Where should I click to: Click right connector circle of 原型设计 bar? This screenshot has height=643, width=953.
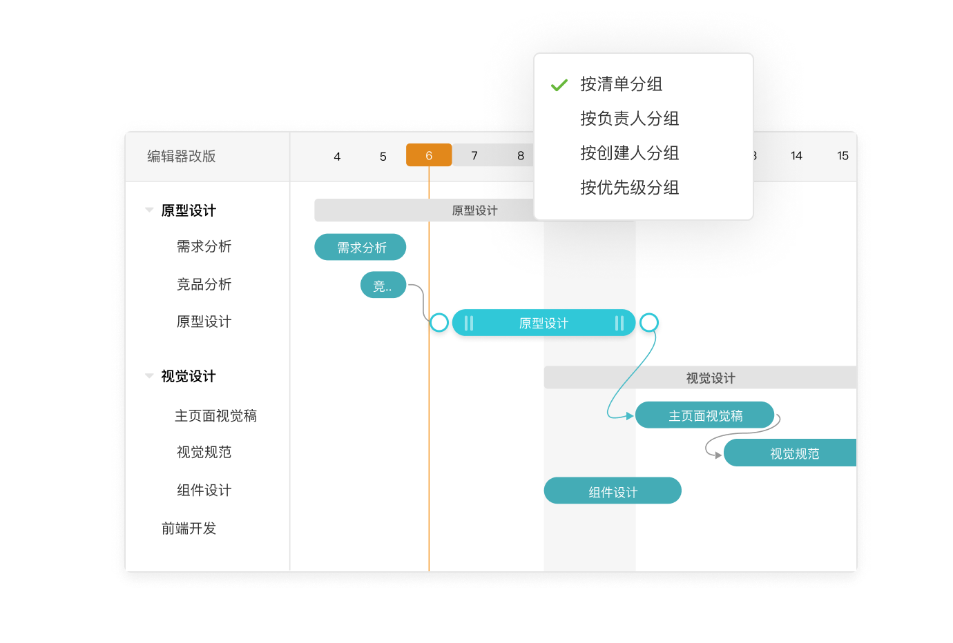tap(648, 322)
